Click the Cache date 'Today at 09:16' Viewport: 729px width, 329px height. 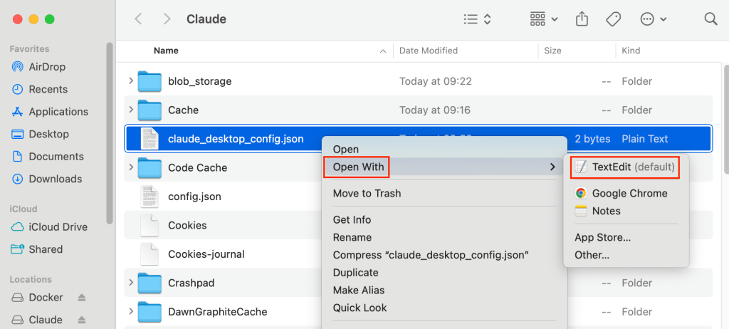point(435,110)
